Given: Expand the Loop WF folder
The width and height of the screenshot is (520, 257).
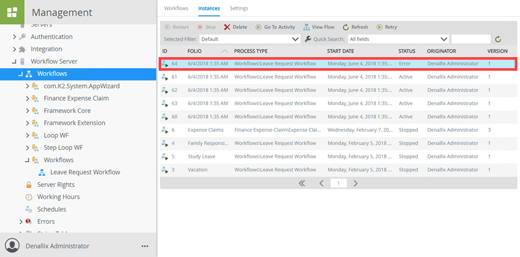Looking at the screenshot, I should [27, 136].
